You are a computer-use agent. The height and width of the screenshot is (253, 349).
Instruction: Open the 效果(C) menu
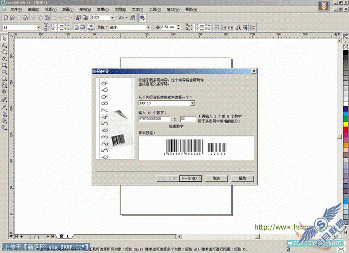103,9
